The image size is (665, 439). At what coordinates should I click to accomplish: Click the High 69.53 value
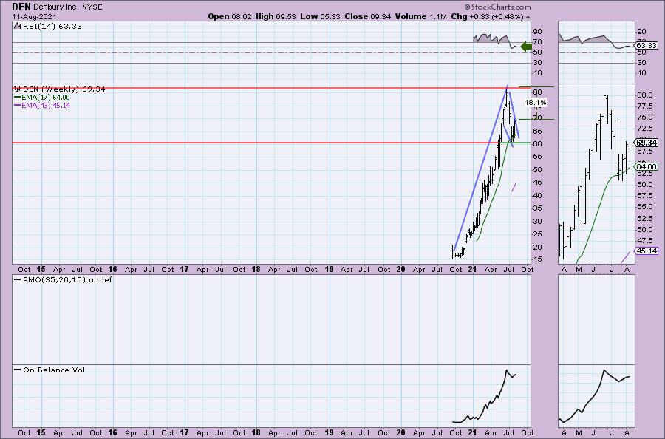(x=276, y=16)
